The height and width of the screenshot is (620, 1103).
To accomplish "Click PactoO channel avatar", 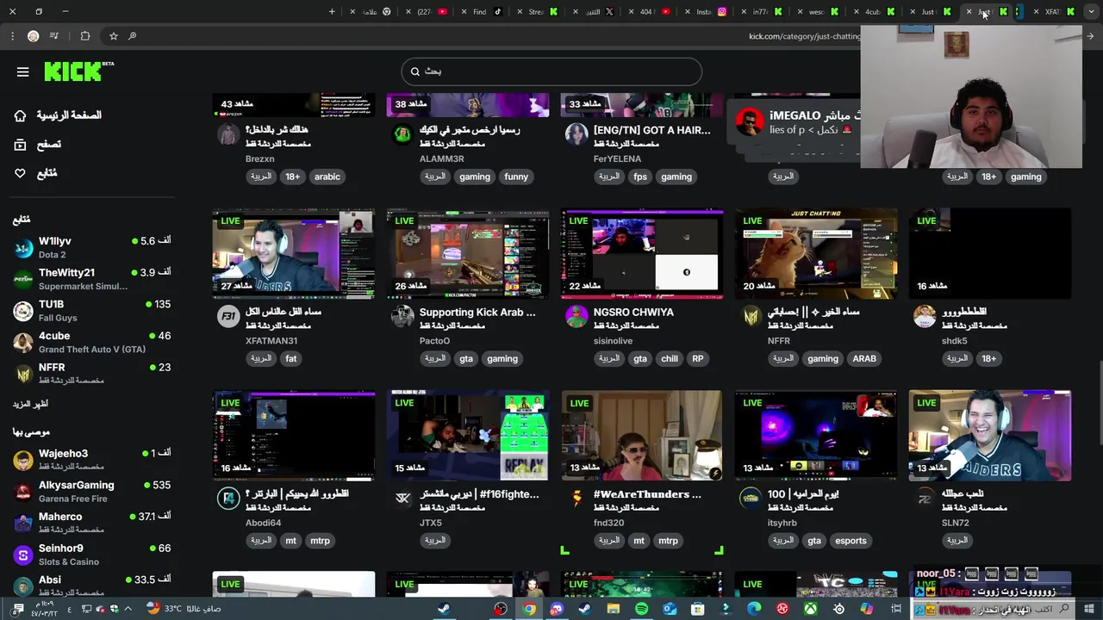I will [x=402, y=316].
